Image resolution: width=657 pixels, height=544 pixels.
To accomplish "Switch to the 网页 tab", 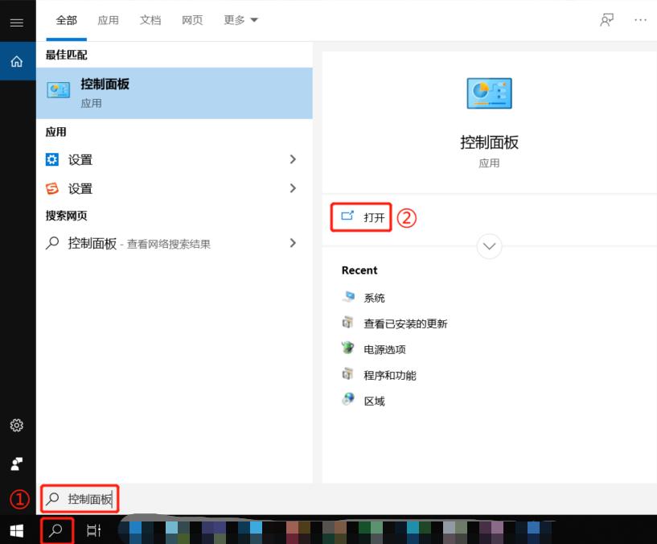I will 192,19.
